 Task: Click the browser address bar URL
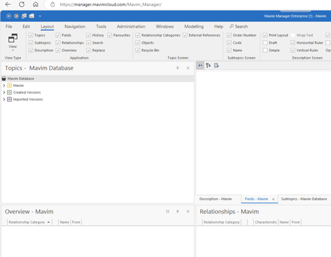click(111, 5)
